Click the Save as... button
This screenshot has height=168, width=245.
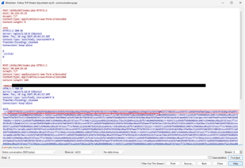(188, 163)
